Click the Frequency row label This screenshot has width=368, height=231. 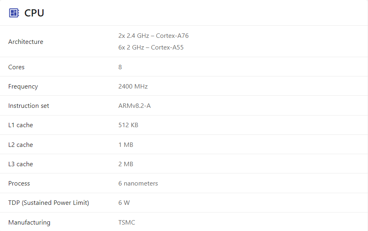coord(23,87)
